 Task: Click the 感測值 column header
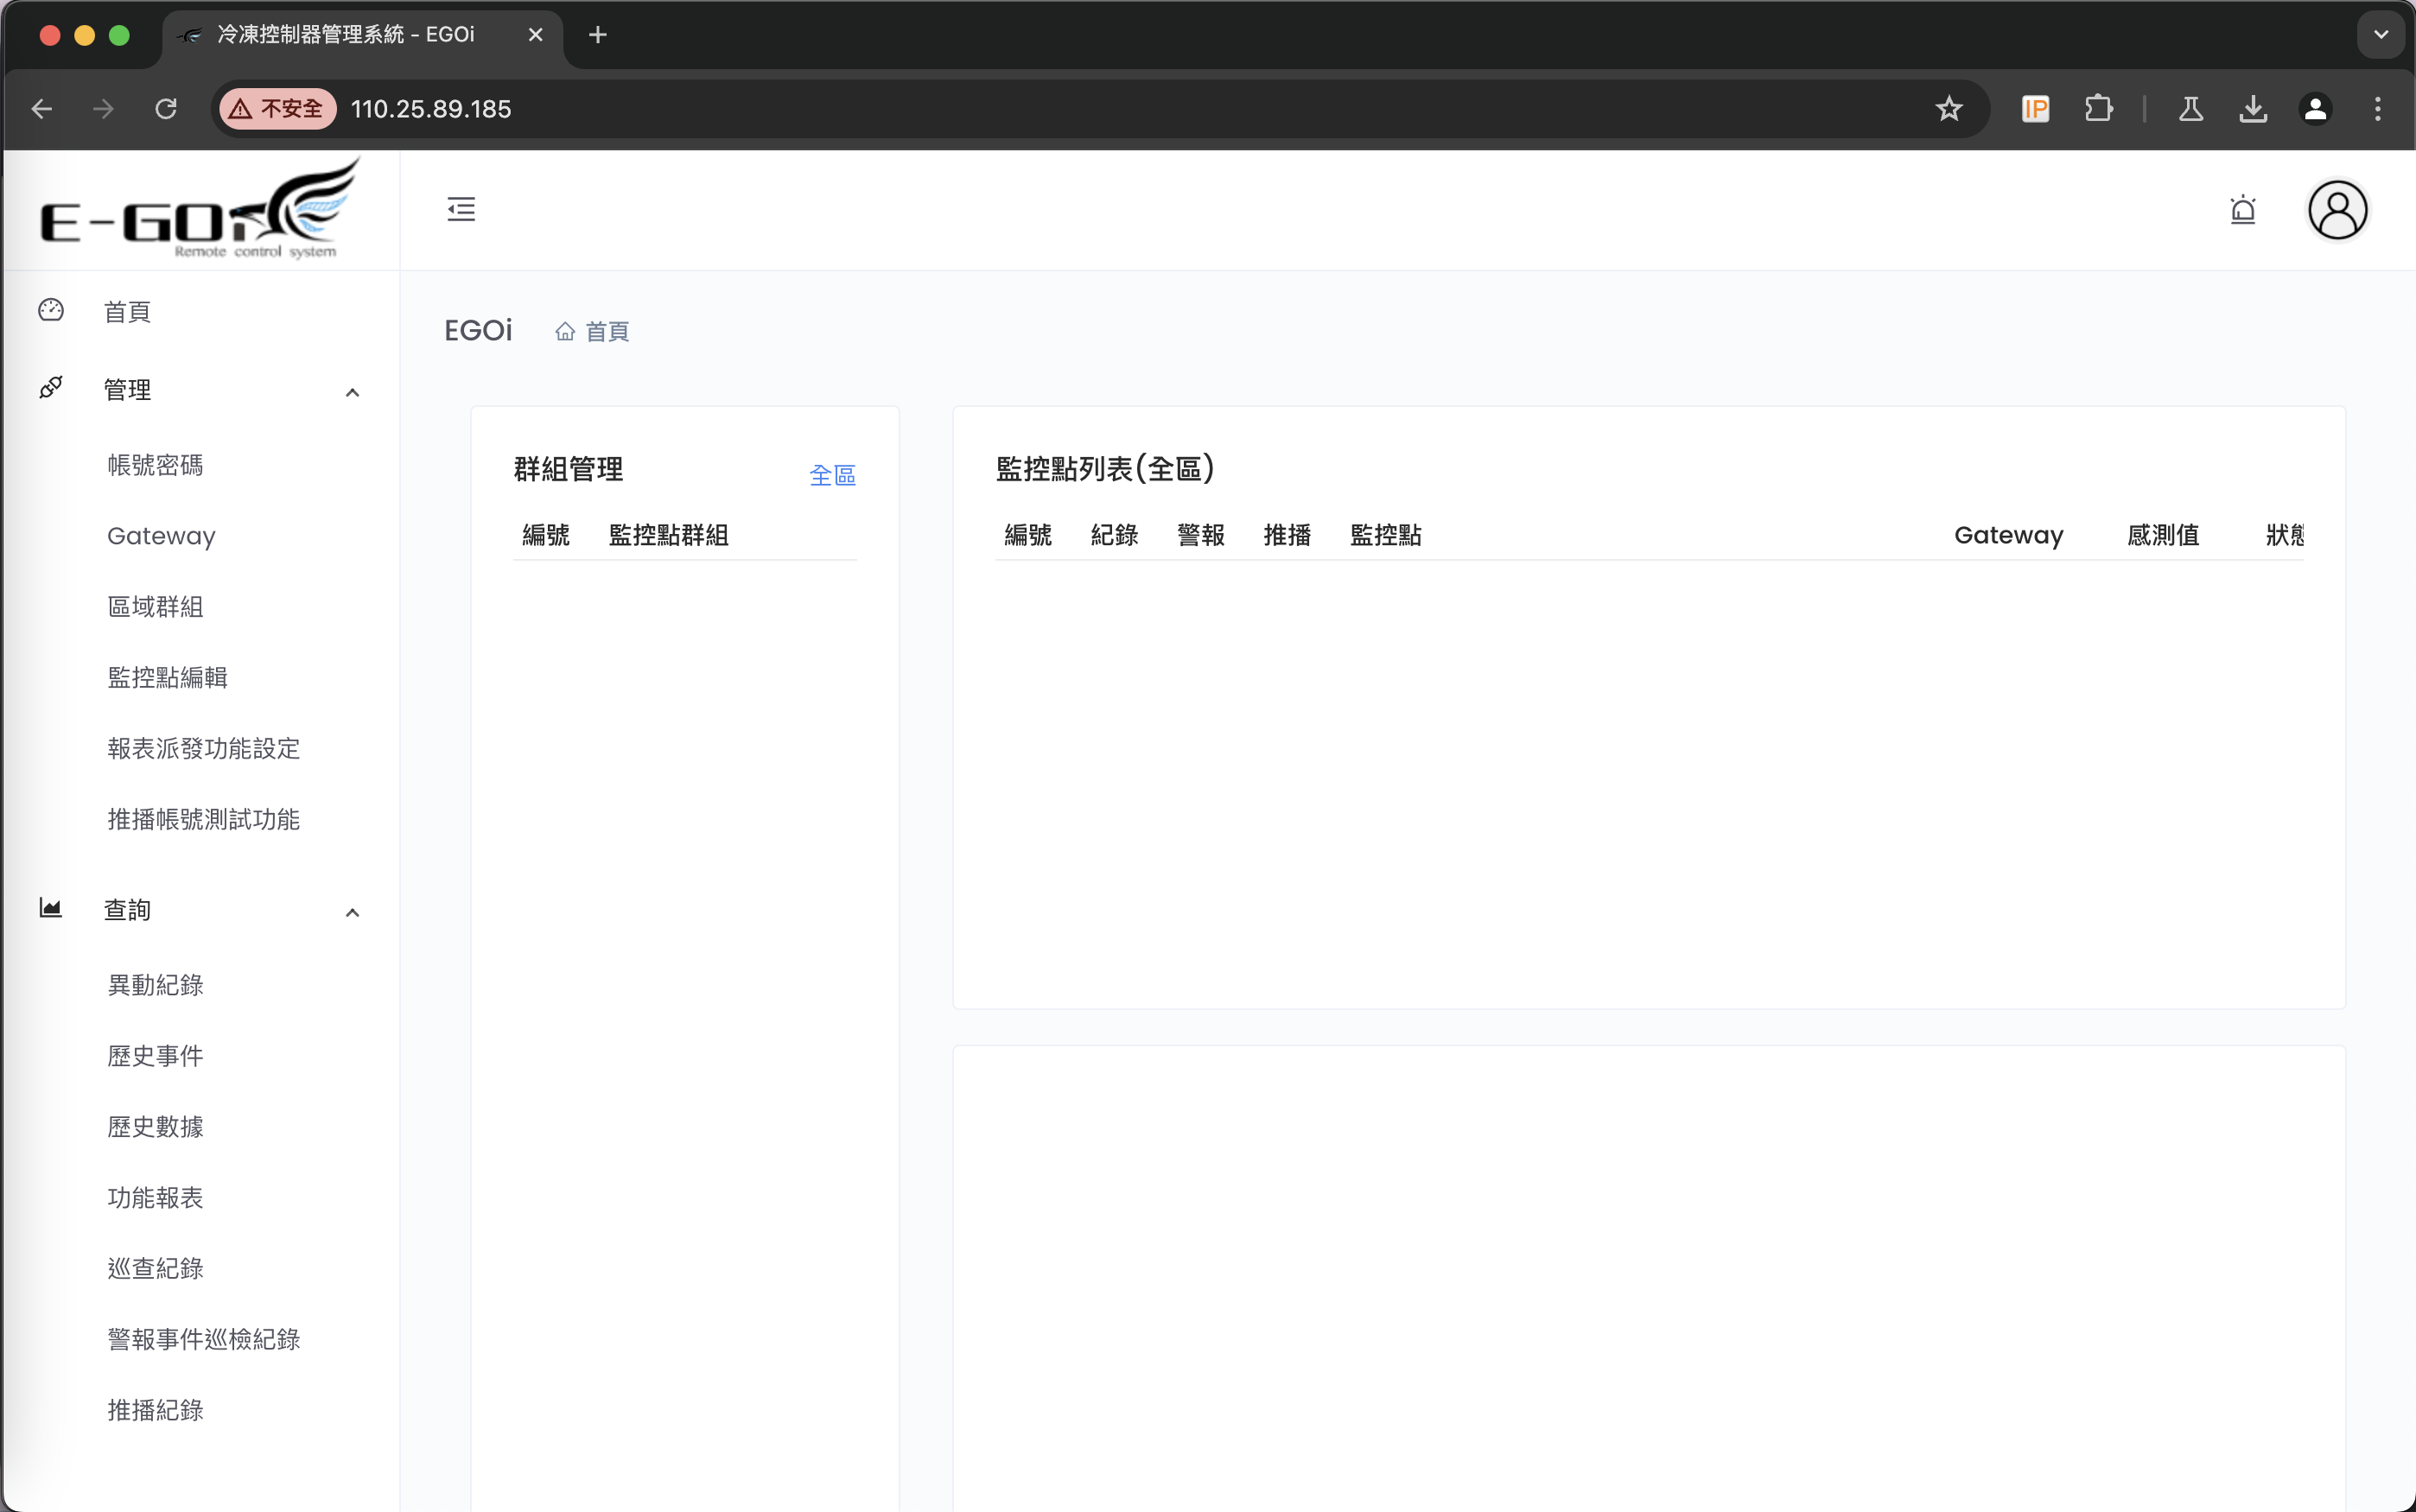[x=2162, y=535]
